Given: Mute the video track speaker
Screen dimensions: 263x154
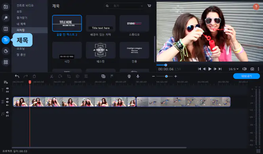Looking at the screenshot, I should (8, 102).
